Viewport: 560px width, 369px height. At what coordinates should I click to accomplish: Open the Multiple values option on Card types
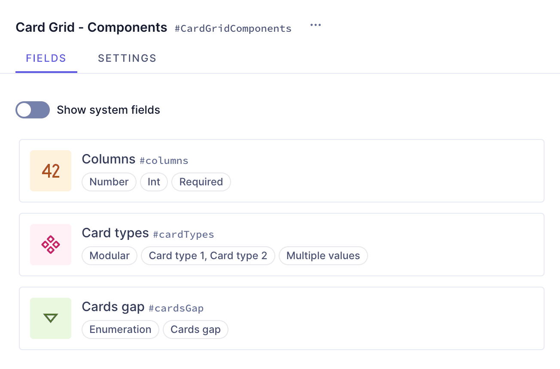[323, 256]
